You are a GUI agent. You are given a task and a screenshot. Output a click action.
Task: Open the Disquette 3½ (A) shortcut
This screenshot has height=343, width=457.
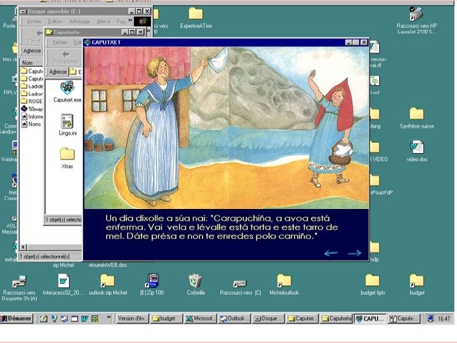(19, 288)
